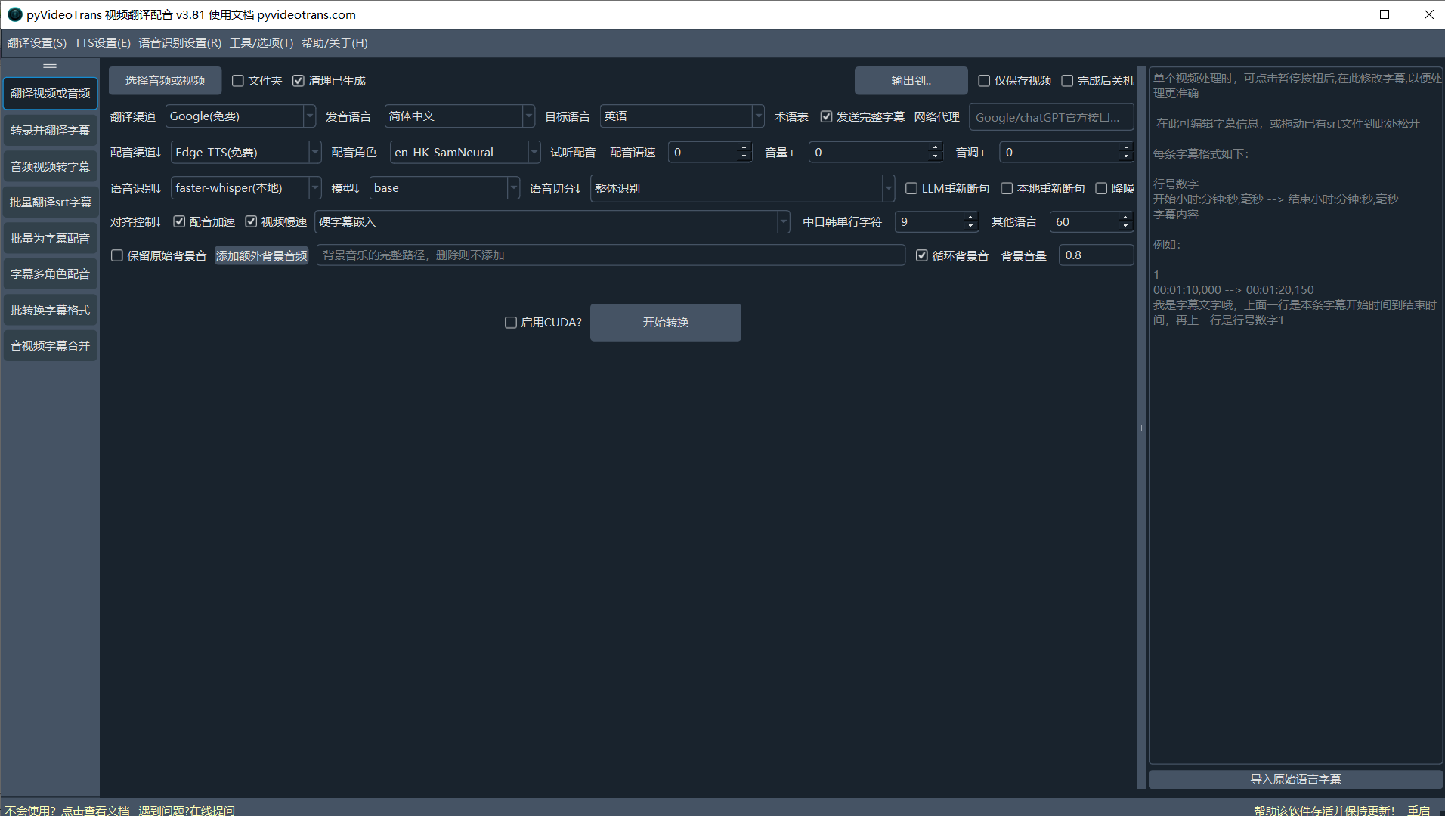Viewport: 1445px width, 816px height.
Task: Uncheck the 清理已生成 checkbox
Action: pyautogui.click(x=299, y=81)
